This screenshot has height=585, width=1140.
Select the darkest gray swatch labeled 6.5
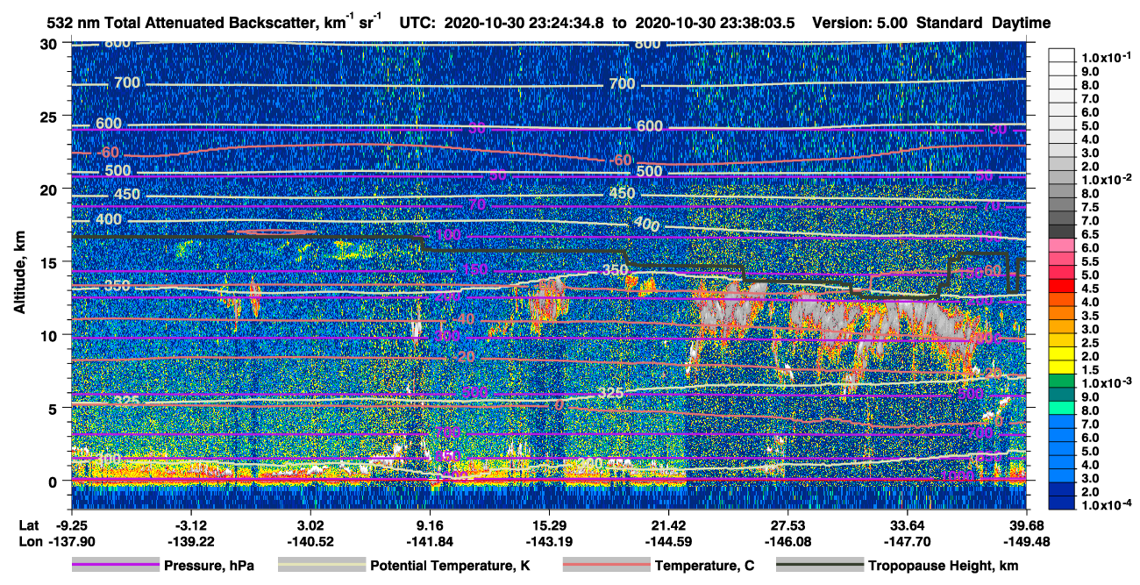click(x=1062, y=232)
